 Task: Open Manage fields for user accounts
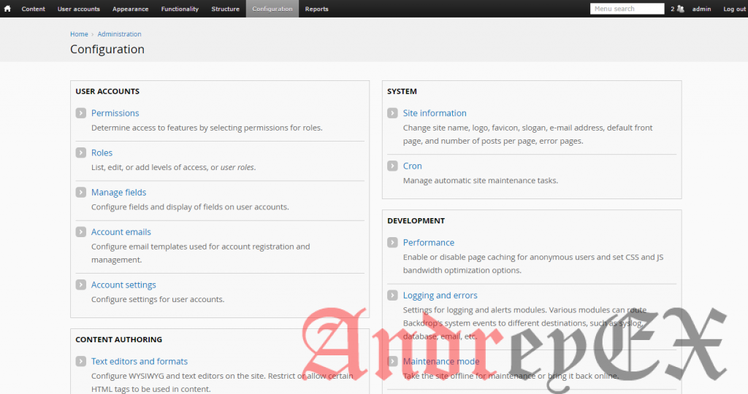[119, 192]
